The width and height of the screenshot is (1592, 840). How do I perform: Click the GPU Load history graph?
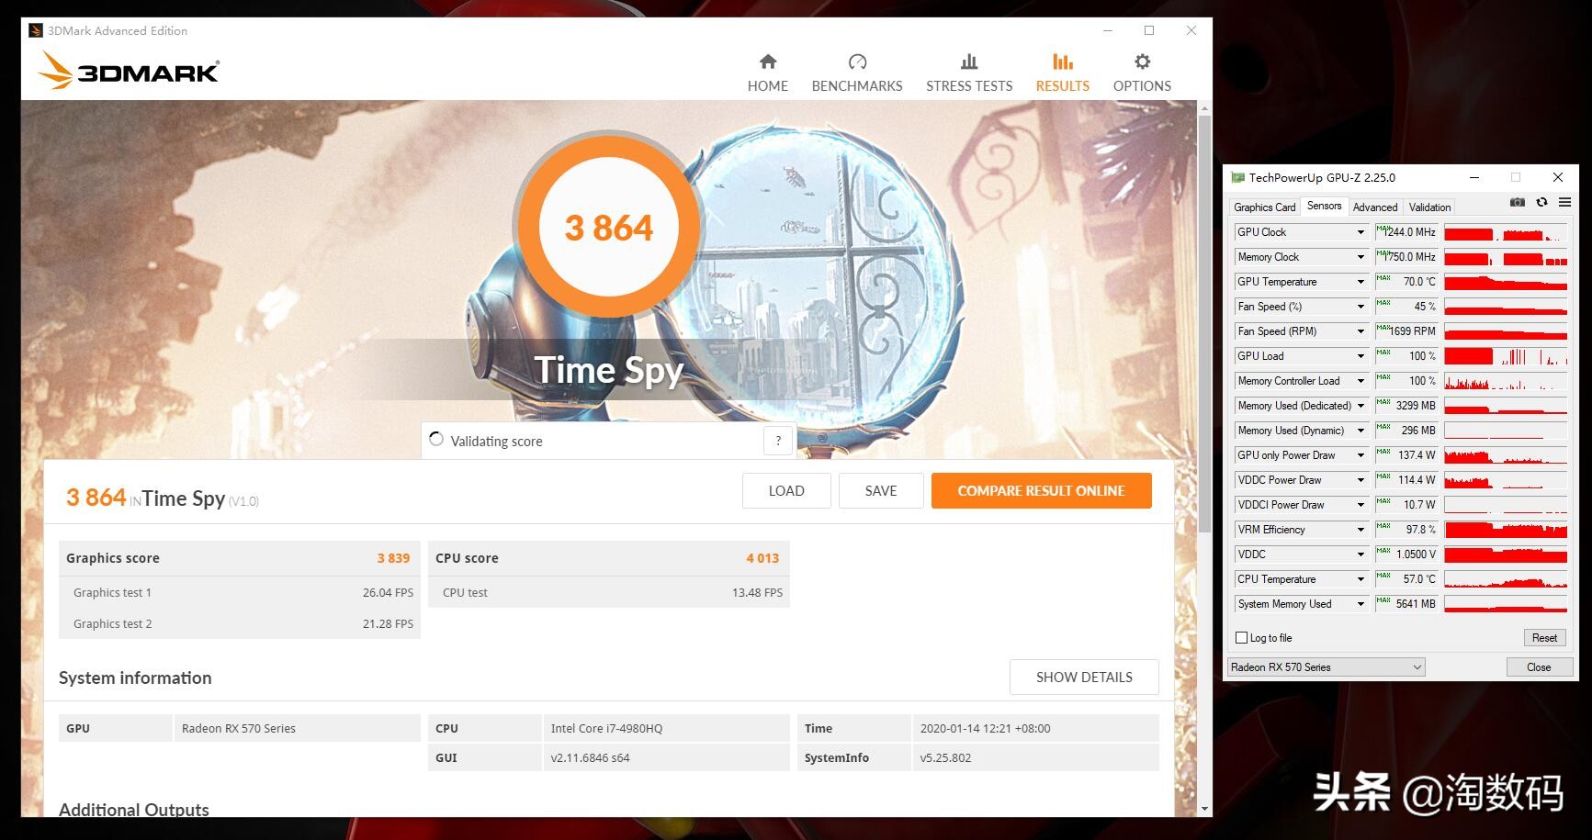pos(1506,356)
